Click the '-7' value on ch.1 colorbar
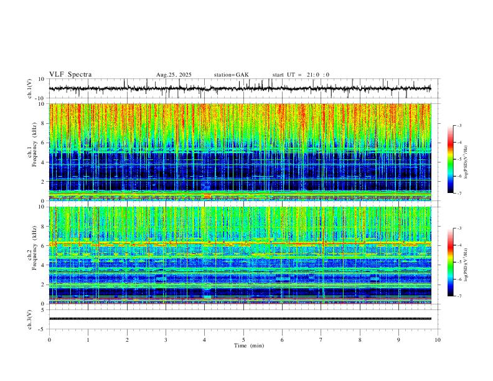Image resolution: width=493 pixels, height=381 pixels. pyautogui.click(x=459, y=193)
